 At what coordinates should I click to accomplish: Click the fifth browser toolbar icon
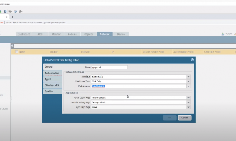tap(21, 11)
